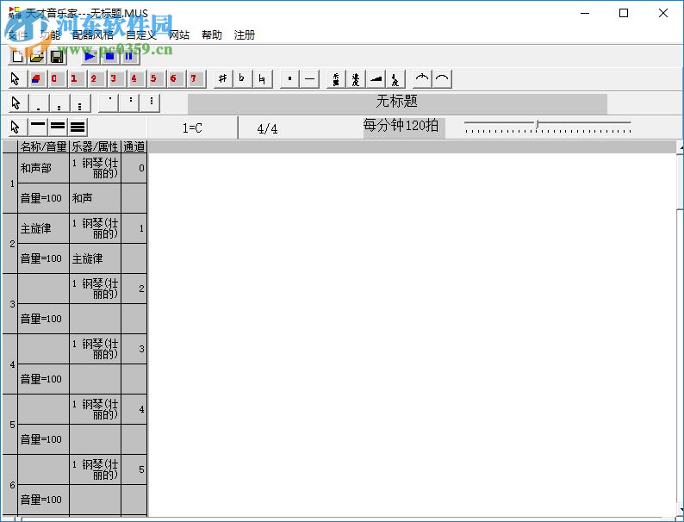Change track 1's 钢琴 instrument cell
The height and width of the screenshot is (522, 684).
click(95, 168)
